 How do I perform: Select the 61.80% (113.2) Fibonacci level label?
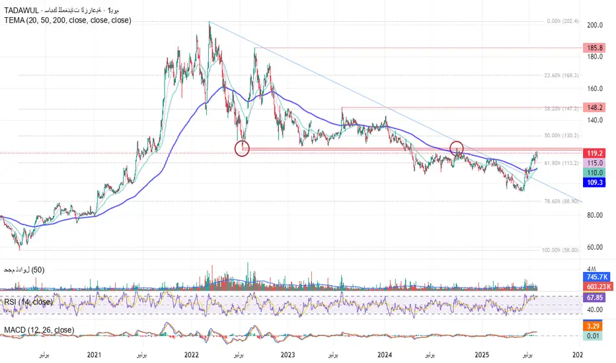coord(561,163)
